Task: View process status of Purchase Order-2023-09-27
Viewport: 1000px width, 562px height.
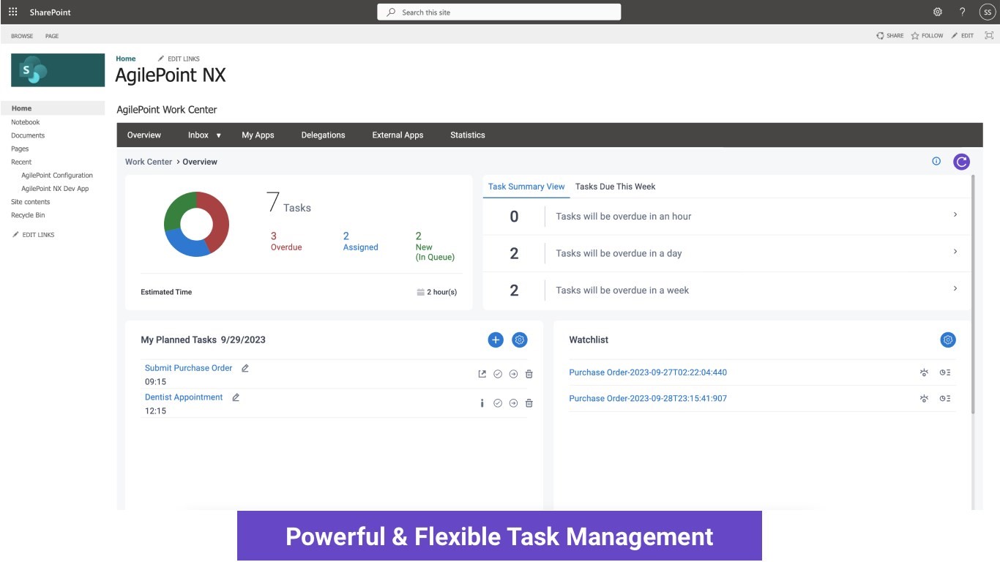Action: click(x=944, y=372)
